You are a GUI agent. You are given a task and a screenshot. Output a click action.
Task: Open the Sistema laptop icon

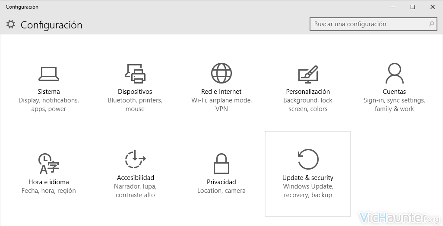click(49, 74)
